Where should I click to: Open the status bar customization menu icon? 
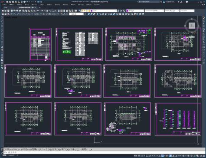[x=204, y=156]
